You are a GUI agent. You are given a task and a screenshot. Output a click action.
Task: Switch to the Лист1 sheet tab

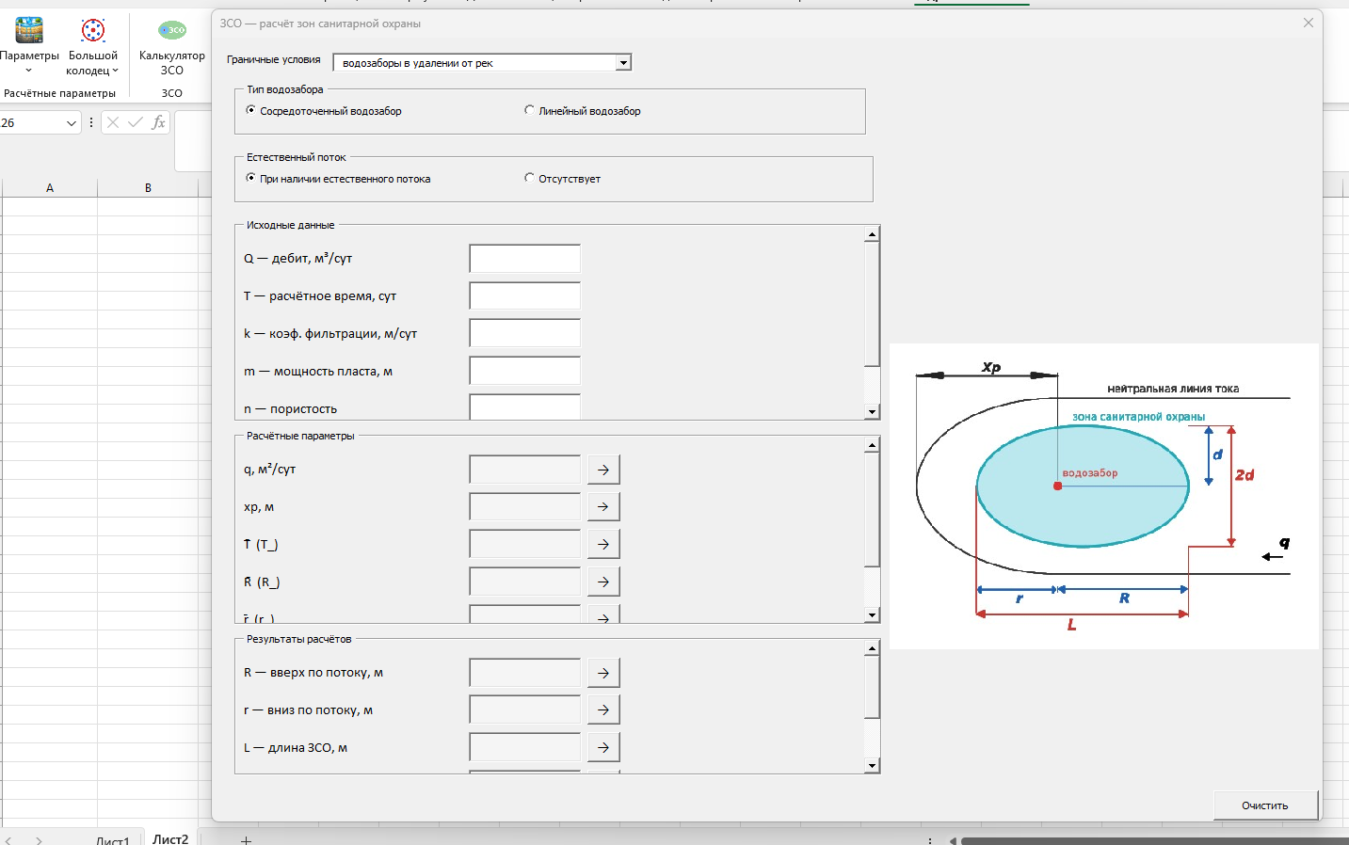click(112, 839)
